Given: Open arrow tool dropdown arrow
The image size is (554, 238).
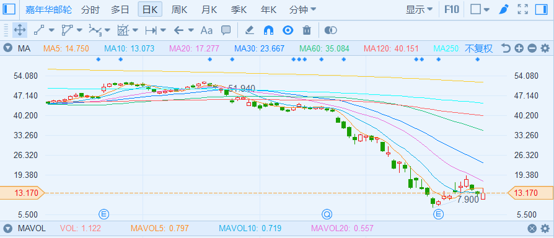Looking at the screenshot, I should click(x=191, y=30).
